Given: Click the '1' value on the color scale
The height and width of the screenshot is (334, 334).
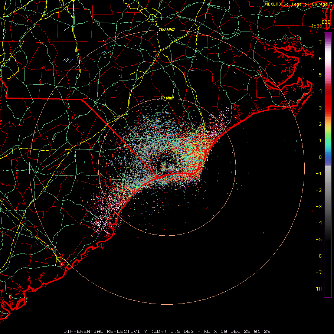Looking at the screenshot, I should tap(320, 141).
